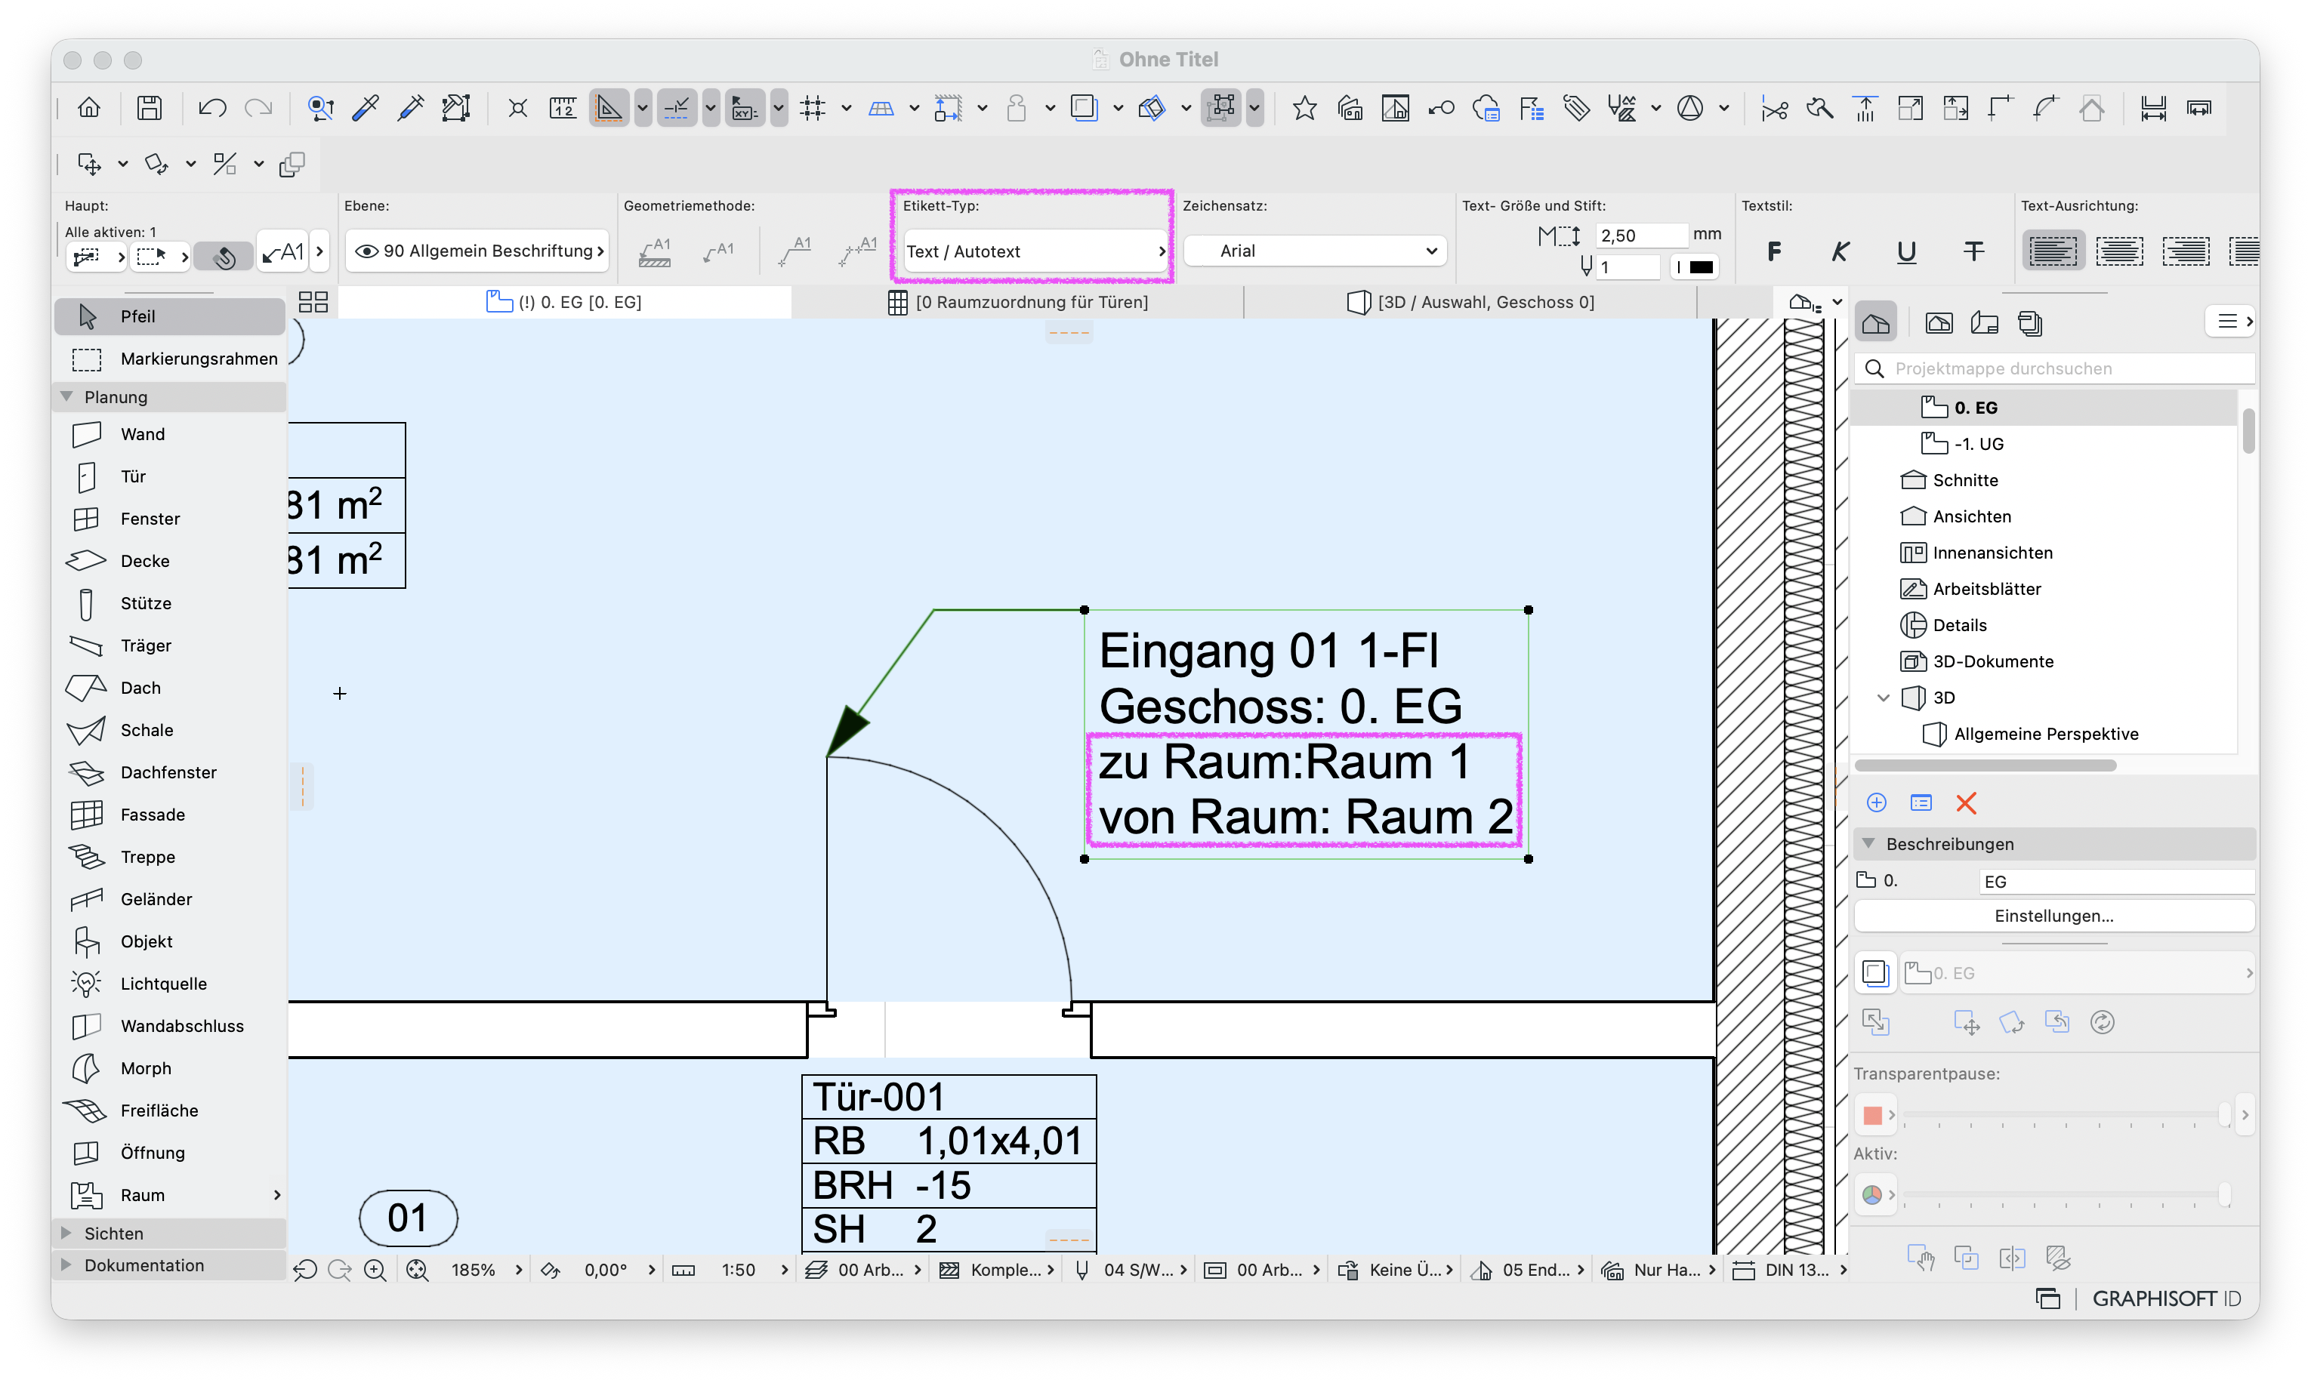Click the Projektmappe durchsuchen search field
The image size is (2311, 1383).
(x=2055, y=369)
